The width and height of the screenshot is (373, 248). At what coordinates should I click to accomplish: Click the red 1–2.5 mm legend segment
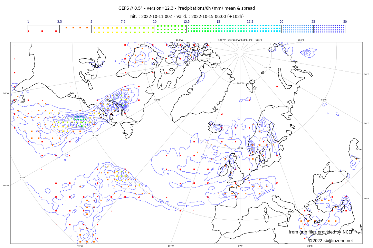tap(44, 29)
